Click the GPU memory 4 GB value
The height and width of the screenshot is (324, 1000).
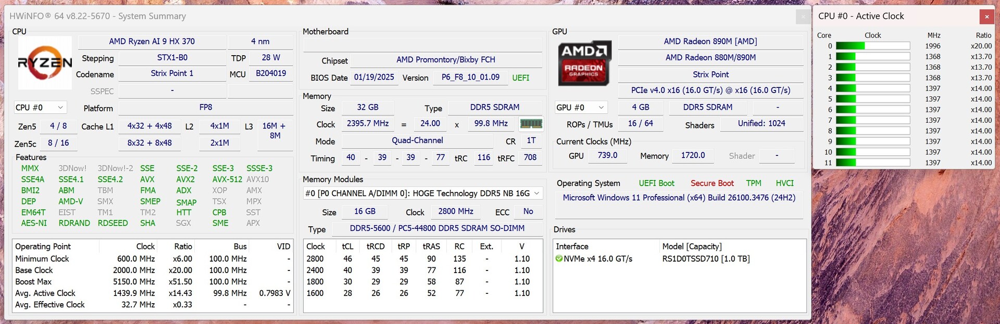coord(641,107)
